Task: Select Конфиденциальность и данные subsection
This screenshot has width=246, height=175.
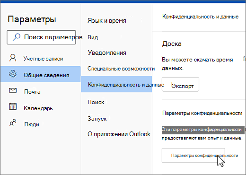Action: tap(116, 84)
